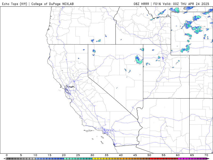Viewport: 213px width, 160px height.
Task: Click the color bar label "5"
Action: [21, 155]
